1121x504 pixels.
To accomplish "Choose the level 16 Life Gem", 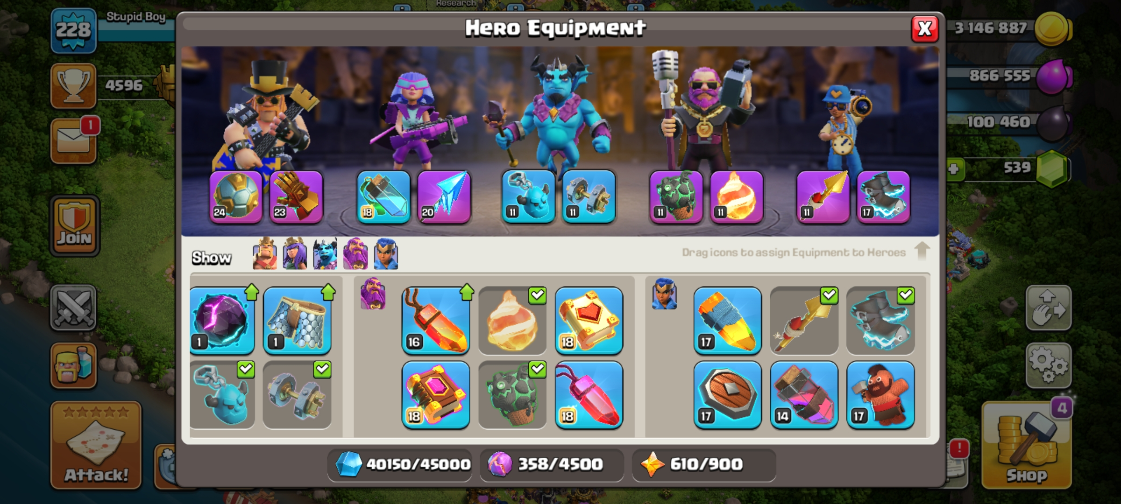I will 436,321.
